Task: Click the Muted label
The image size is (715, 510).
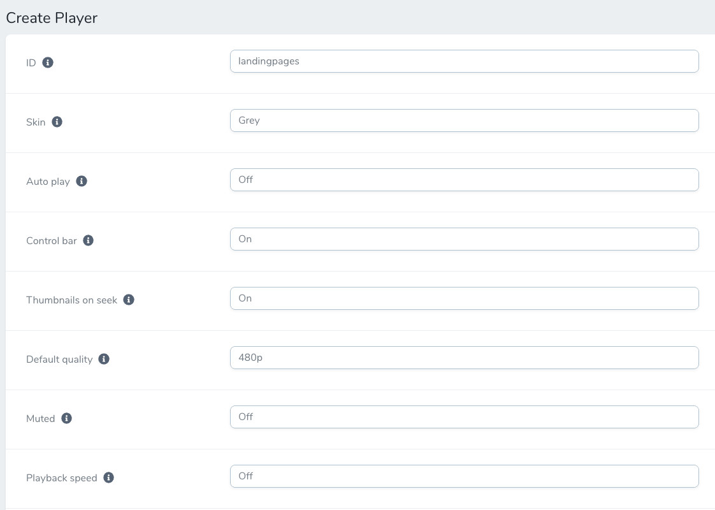Action: tap(41, 419)
